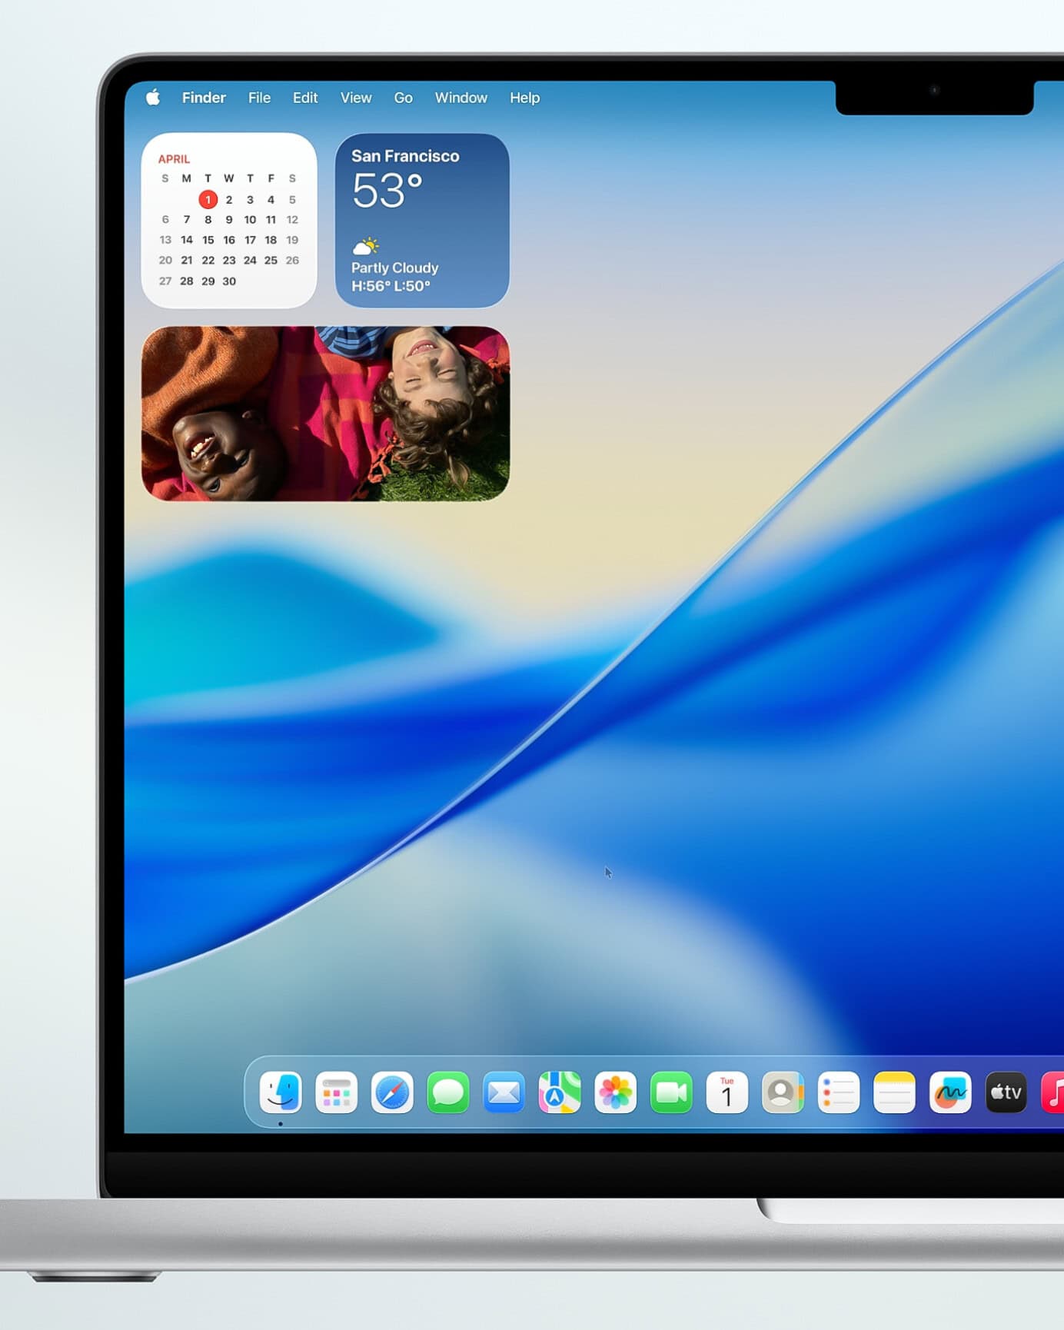Click the partly cloudy weather icon
The width and height of the screenshot is (1064, 1330).
tap(366, 246)
